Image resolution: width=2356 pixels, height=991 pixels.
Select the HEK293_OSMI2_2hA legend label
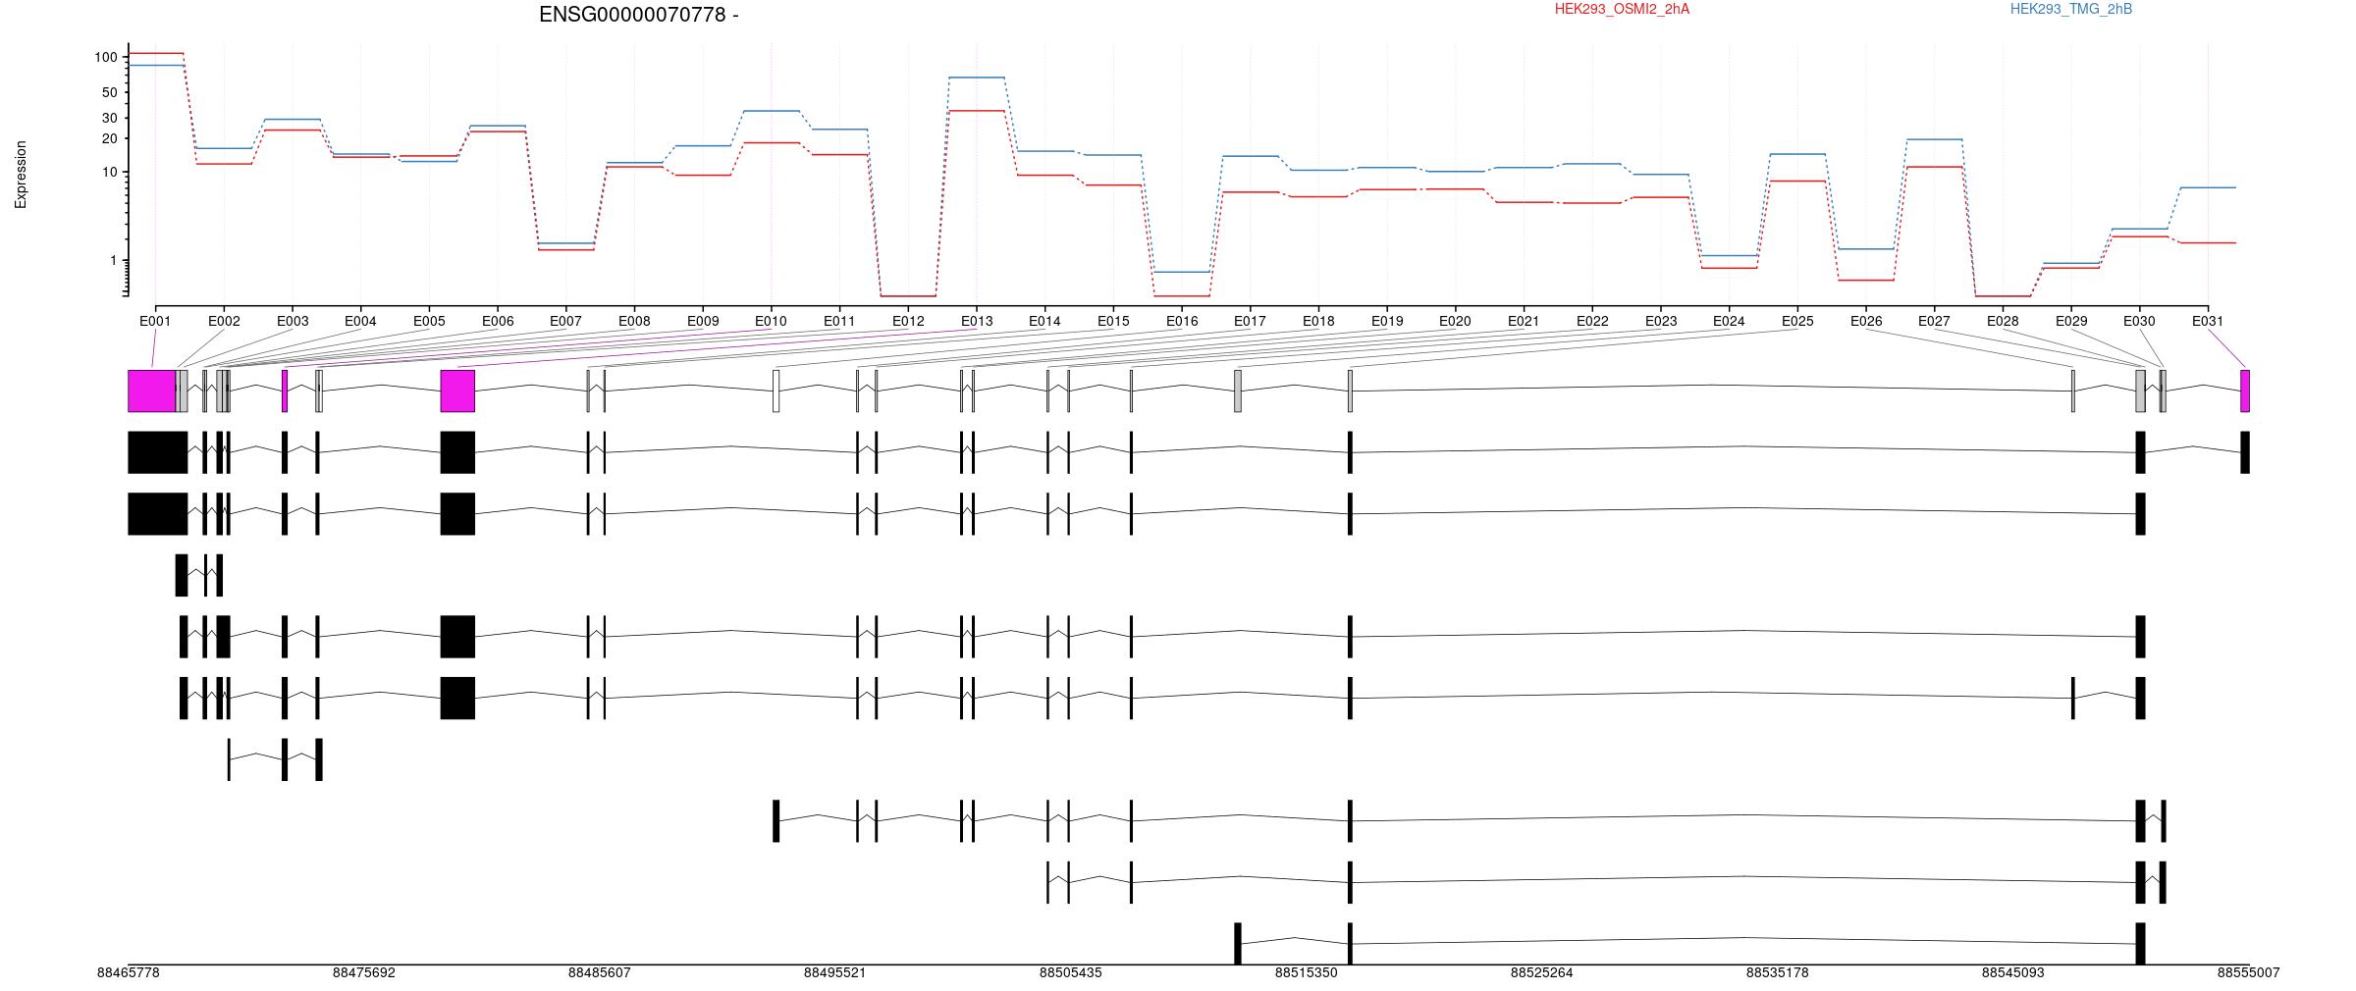pos(1622,10)
